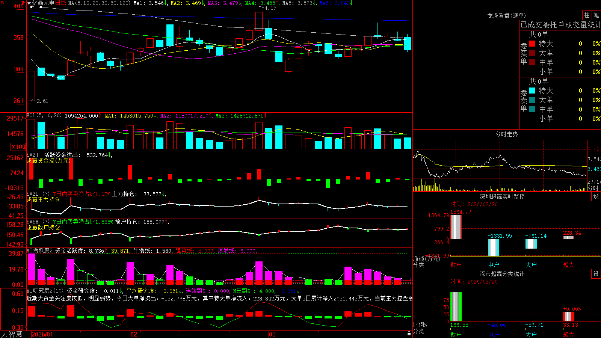Click the SVZL (7) indicator name
This screenshot has width=601, height=338.
(38, 194)
